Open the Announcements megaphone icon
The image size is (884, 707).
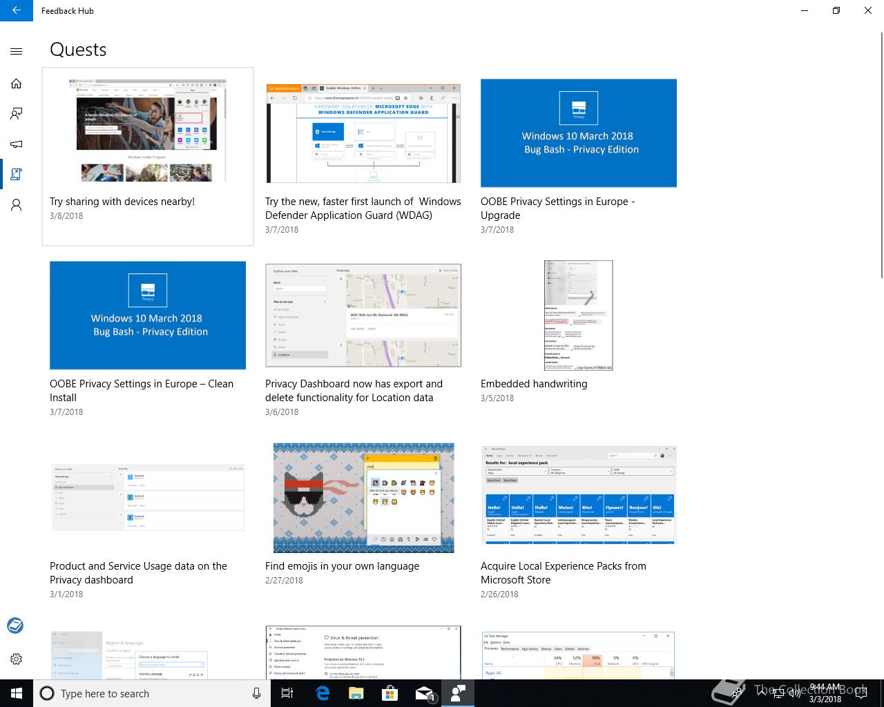pos(17,144)
